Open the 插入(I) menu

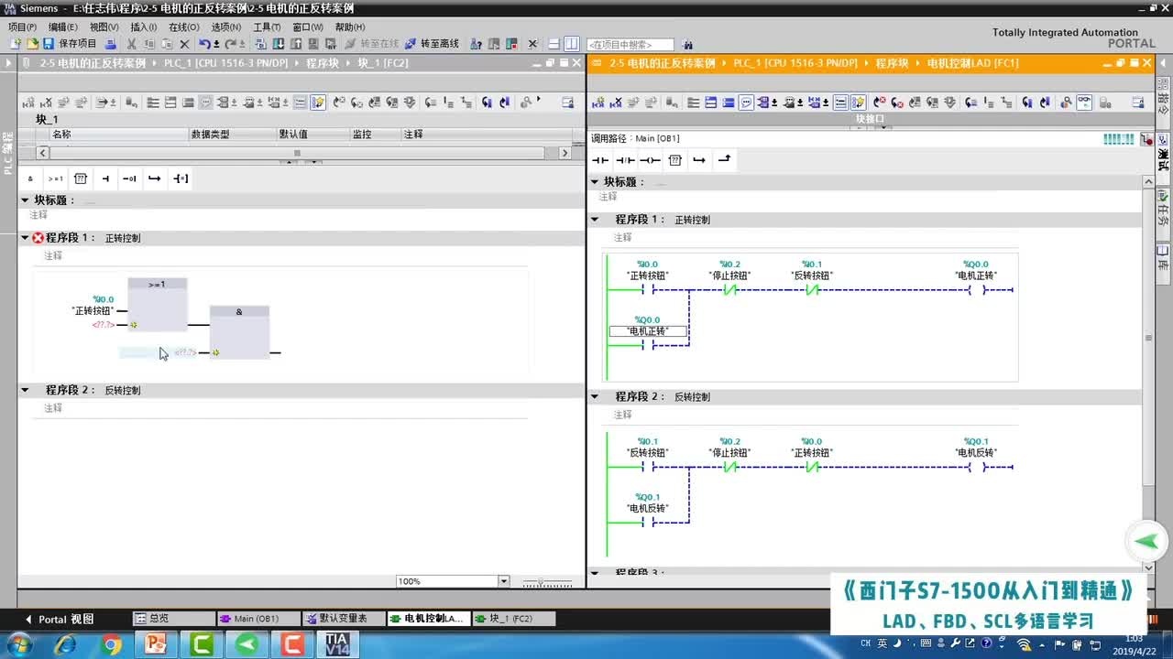143,27
